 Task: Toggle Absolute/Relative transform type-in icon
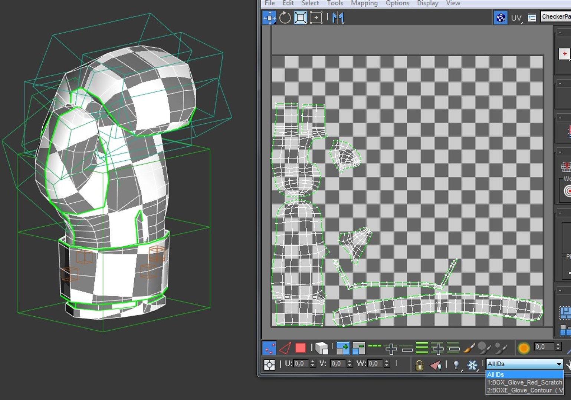click(x=269, y=365)
